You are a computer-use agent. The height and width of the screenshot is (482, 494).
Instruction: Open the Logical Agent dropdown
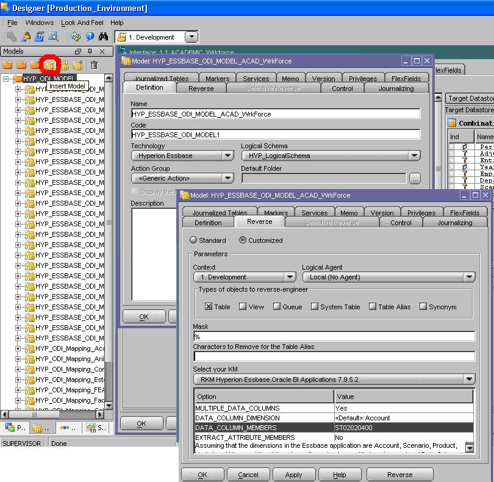470,276
